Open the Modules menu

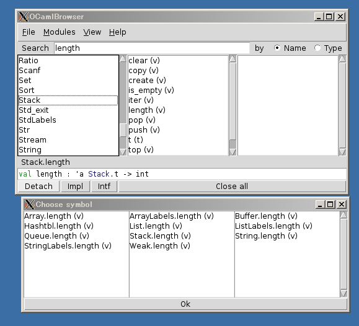coord(60,32)
